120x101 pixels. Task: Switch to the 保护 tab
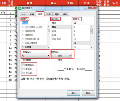(65, 14)
